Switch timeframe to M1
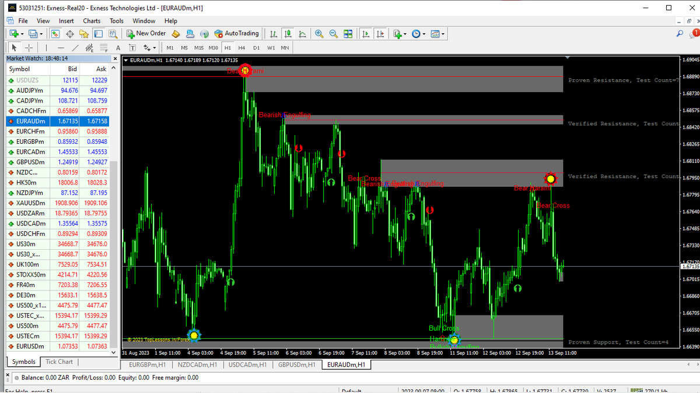Screen dimensions: 700x393 [170, 48]
